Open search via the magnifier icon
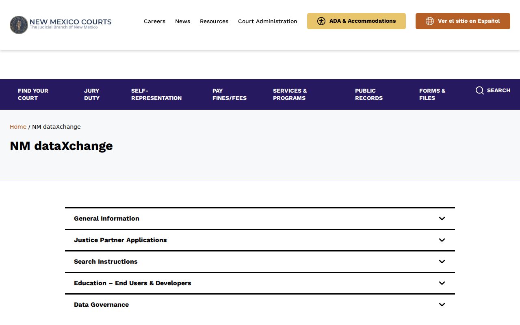The width and height of the screenshot is (520, 325). (480, 91)
